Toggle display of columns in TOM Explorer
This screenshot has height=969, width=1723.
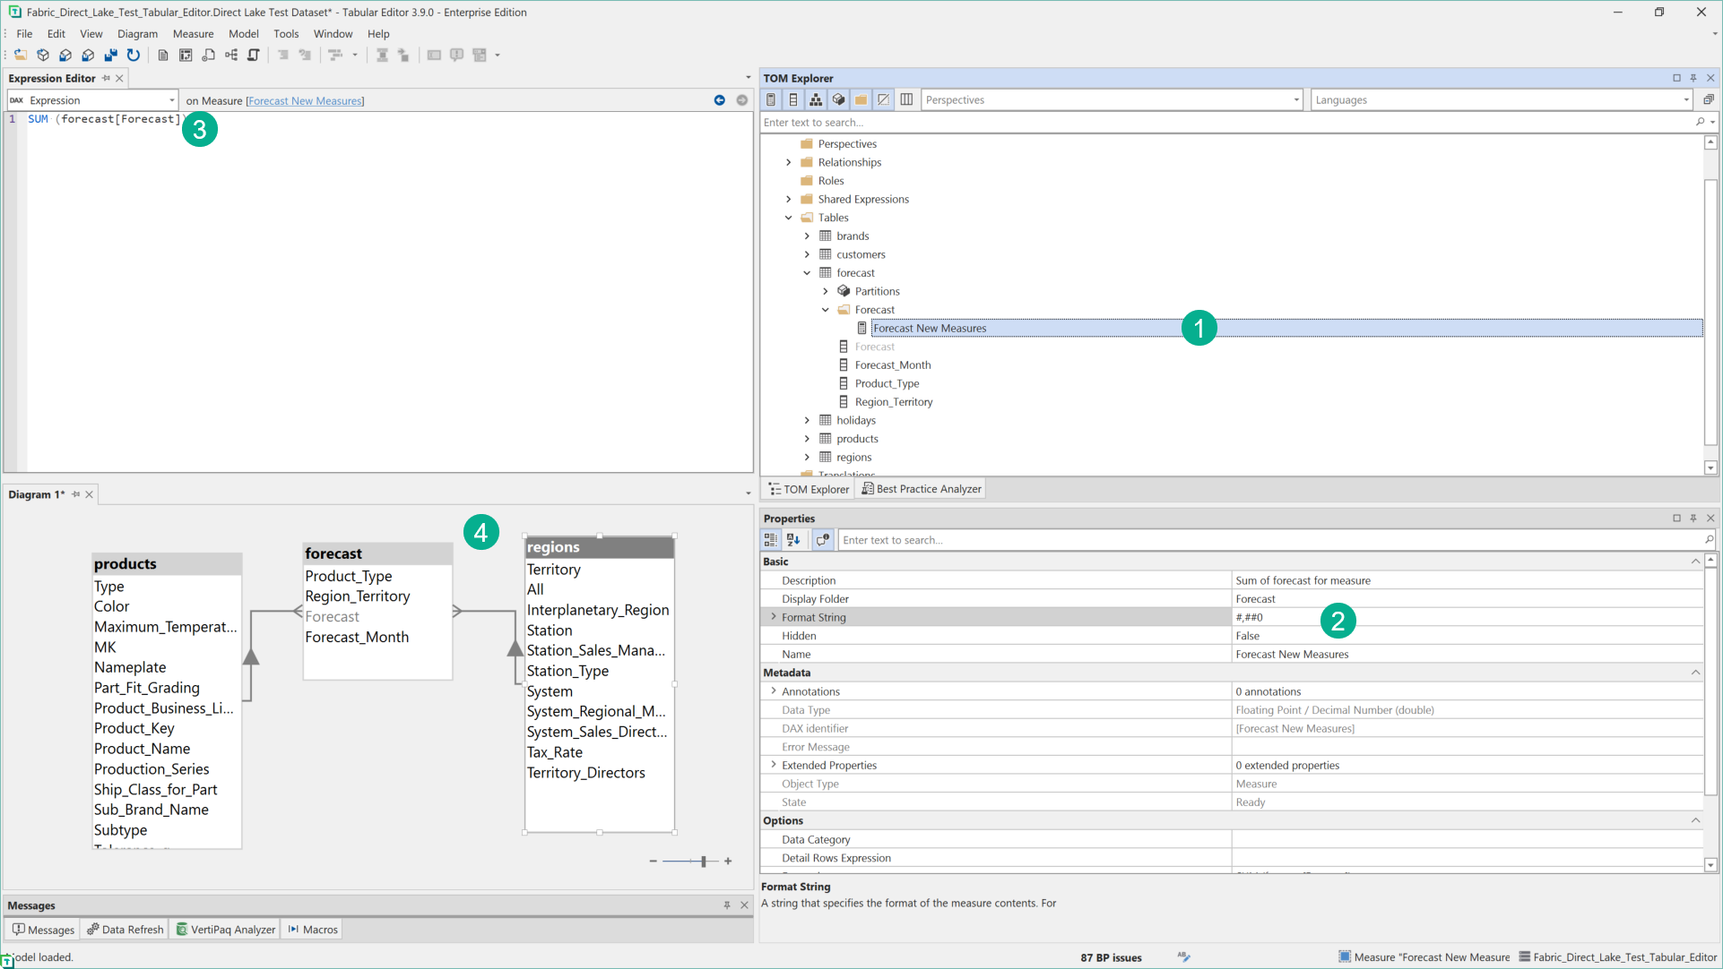793,99
